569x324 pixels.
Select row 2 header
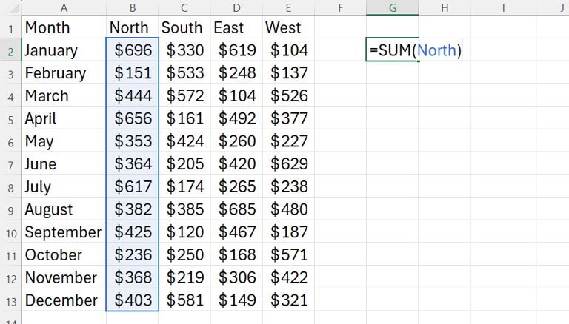pyautogui.click(x=11, y=51)
